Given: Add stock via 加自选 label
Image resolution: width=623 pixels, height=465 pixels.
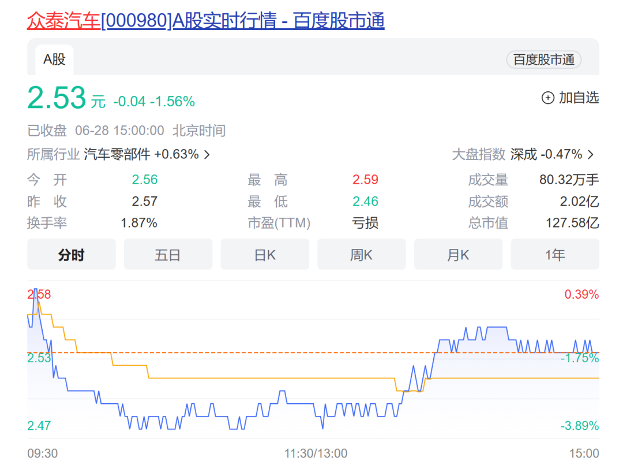Looking at the screenshot, I should coord(579,98).
